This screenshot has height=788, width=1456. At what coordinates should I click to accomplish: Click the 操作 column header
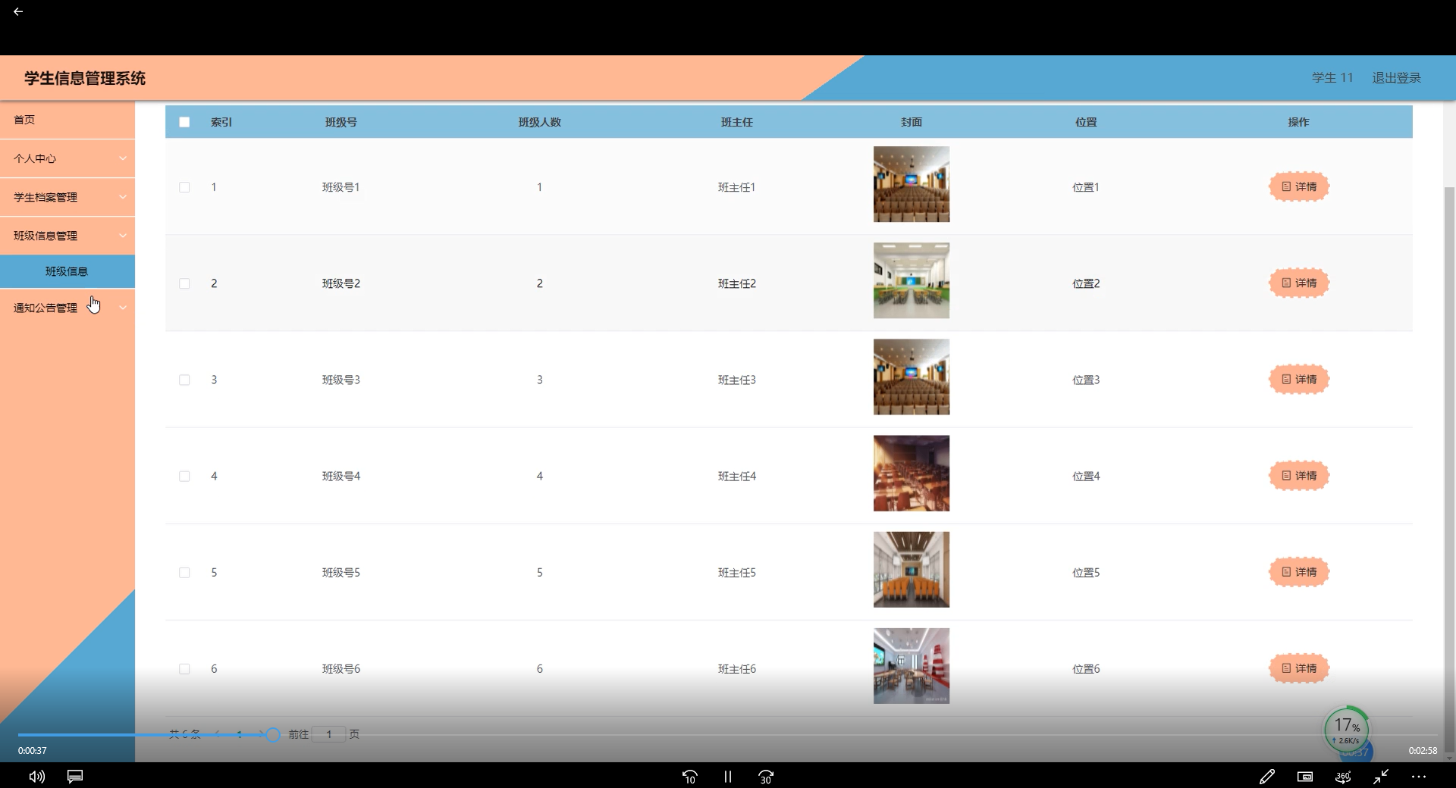[1298, 122]
